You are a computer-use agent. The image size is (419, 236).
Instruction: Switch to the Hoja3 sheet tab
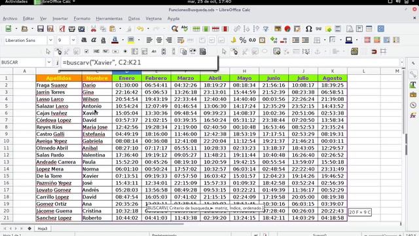pyautogui.click(x=42, y=229)
